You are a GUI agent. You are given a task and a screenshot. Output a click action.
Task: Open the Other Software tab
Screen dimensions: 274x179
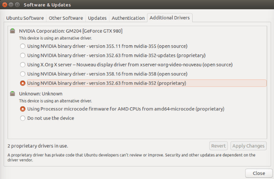tap(66, 18)
